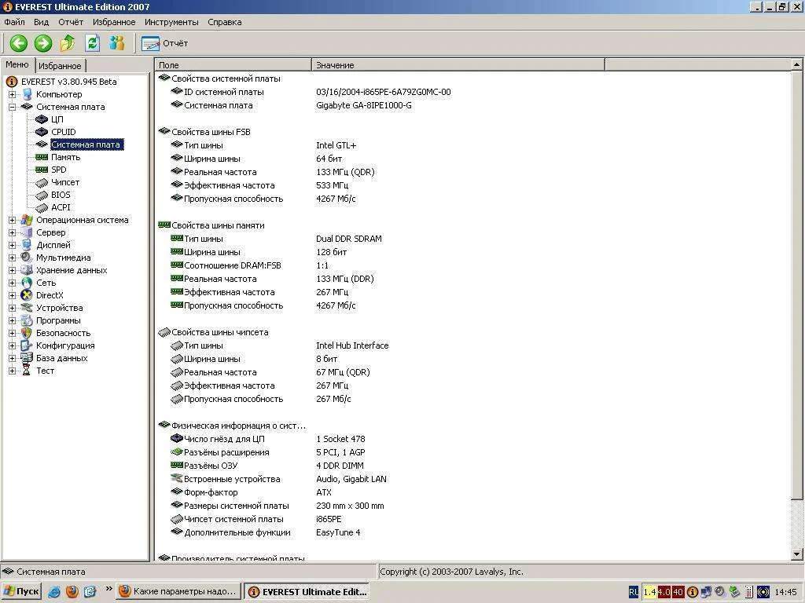Expand the DirectX tree node
805x603 pixels.
[13, 295]
